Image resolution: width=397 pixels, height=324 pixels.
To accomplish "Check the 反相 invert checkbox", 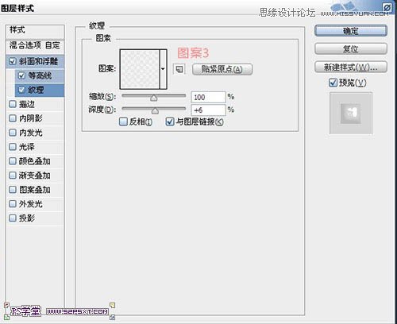I will click(123, 121).
